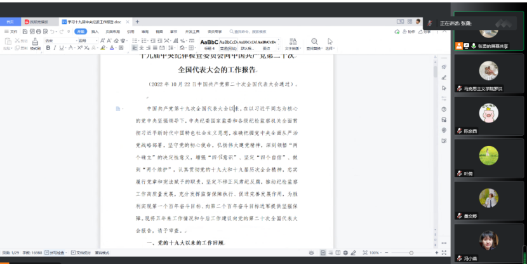Open the font size dropdown

coord(97,41)
